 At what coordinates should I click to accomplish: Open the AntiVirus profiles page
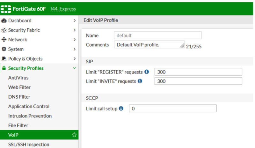coord(18,78)
